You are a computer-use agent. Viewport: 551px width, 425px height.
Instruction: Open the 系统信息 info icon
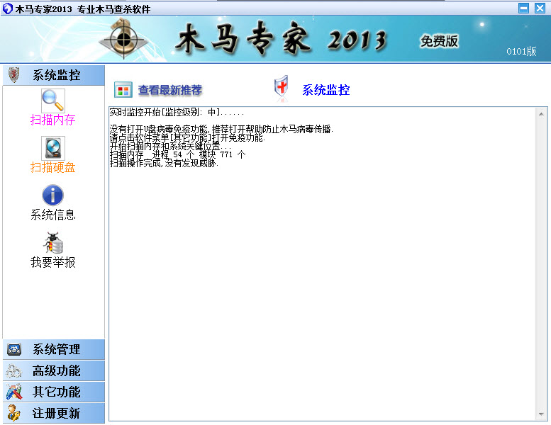click(53, 195)
